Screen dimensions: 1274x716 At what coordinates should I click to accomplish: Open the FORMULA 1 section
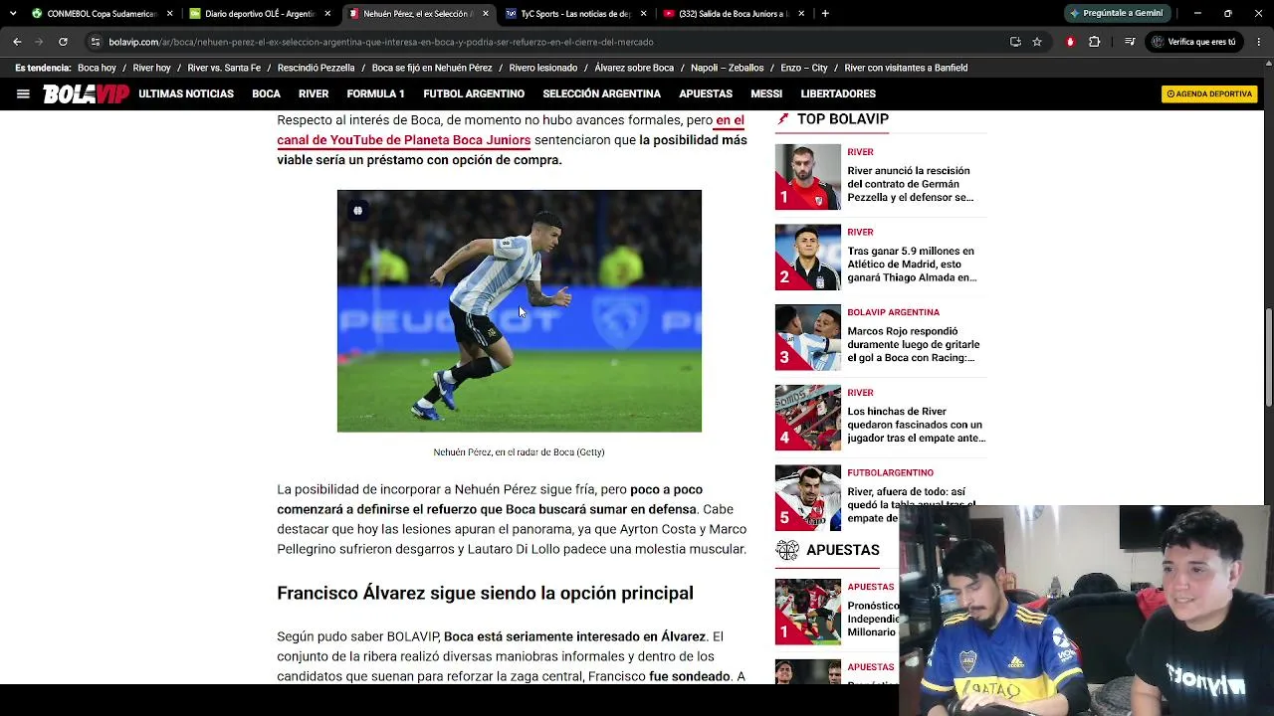coord(375,93)
